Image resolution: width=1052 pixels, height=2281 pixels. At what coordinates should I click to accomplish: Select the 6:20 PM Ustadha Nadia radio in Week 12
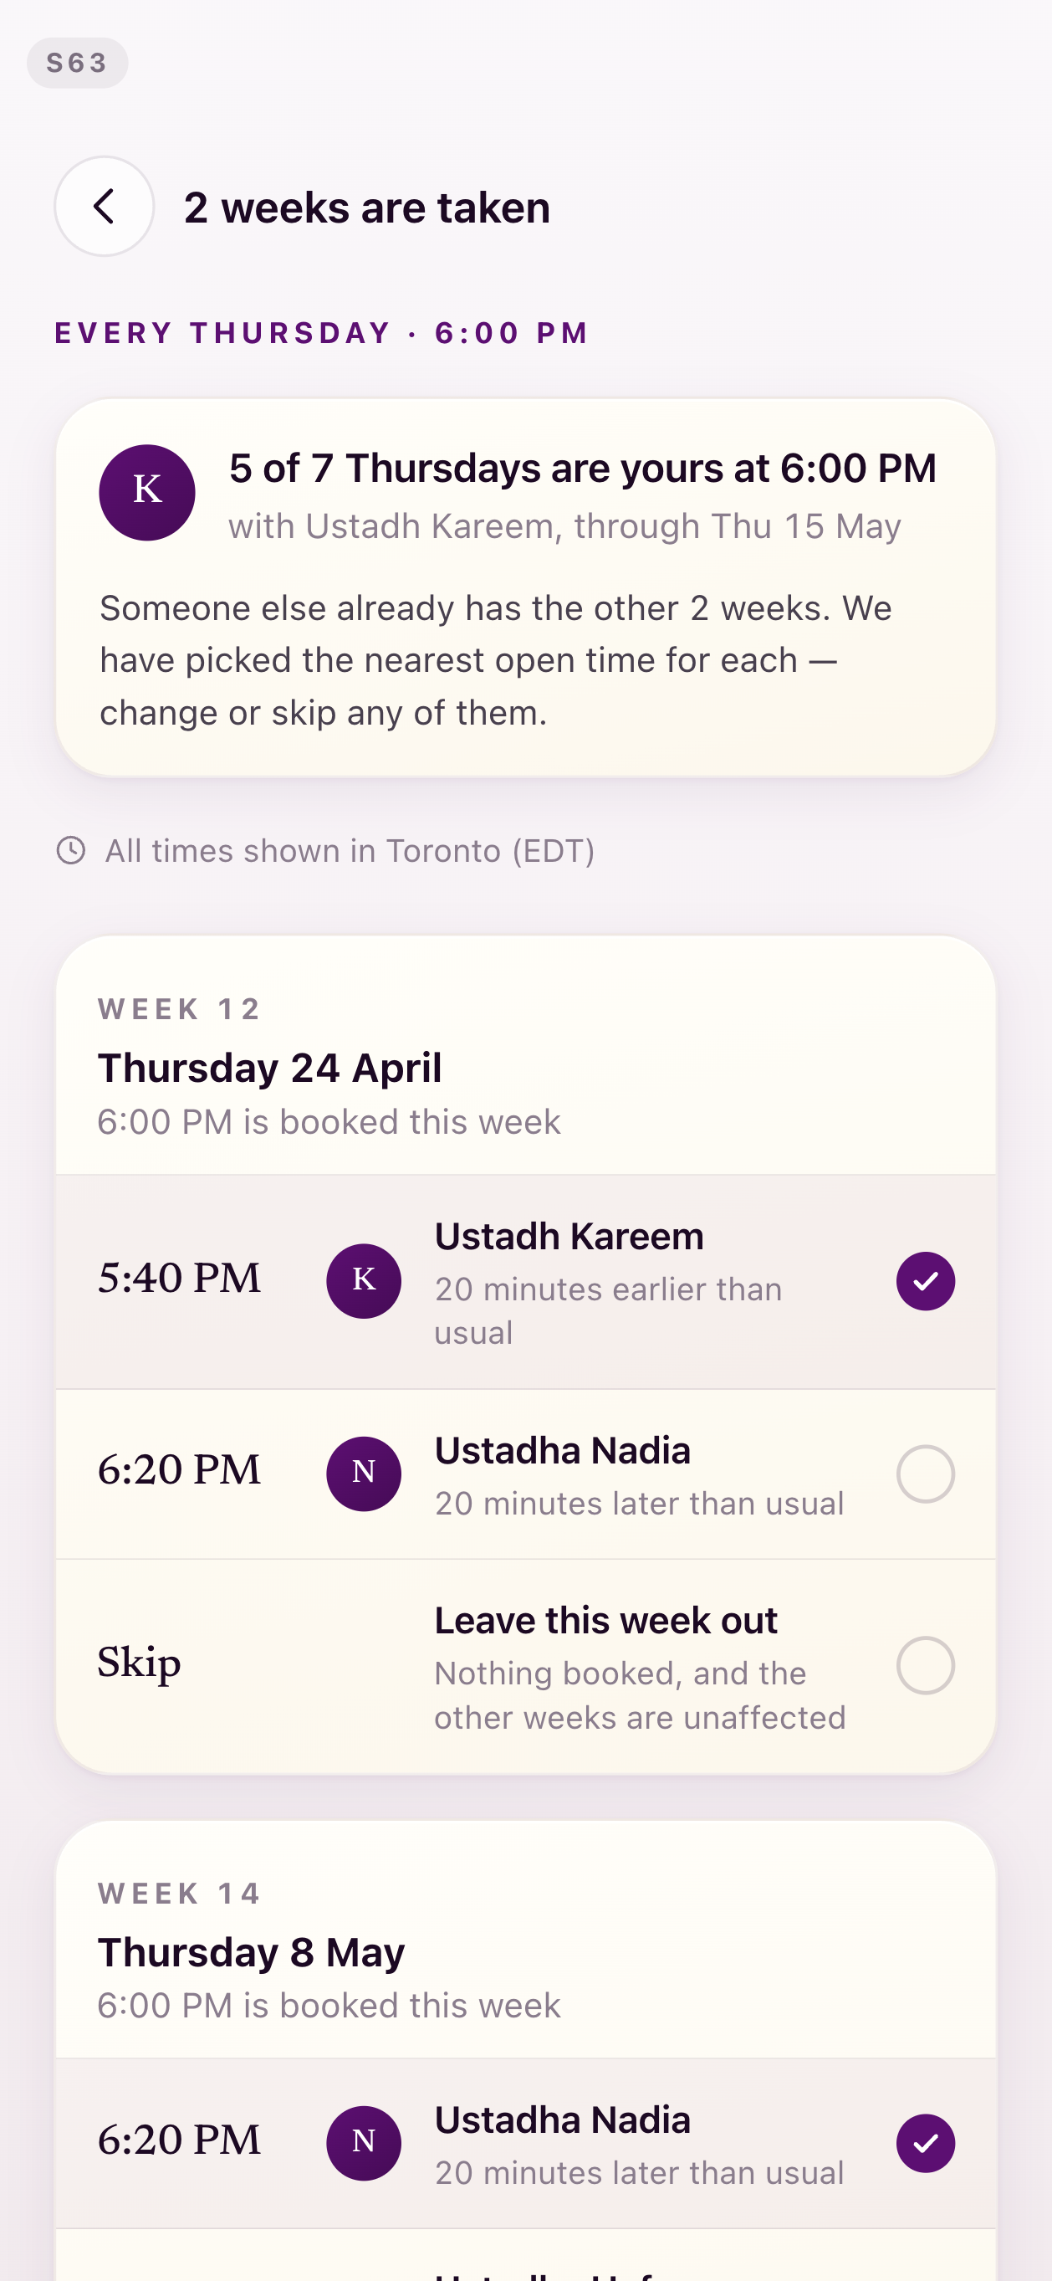click(x=926, y=1474)
